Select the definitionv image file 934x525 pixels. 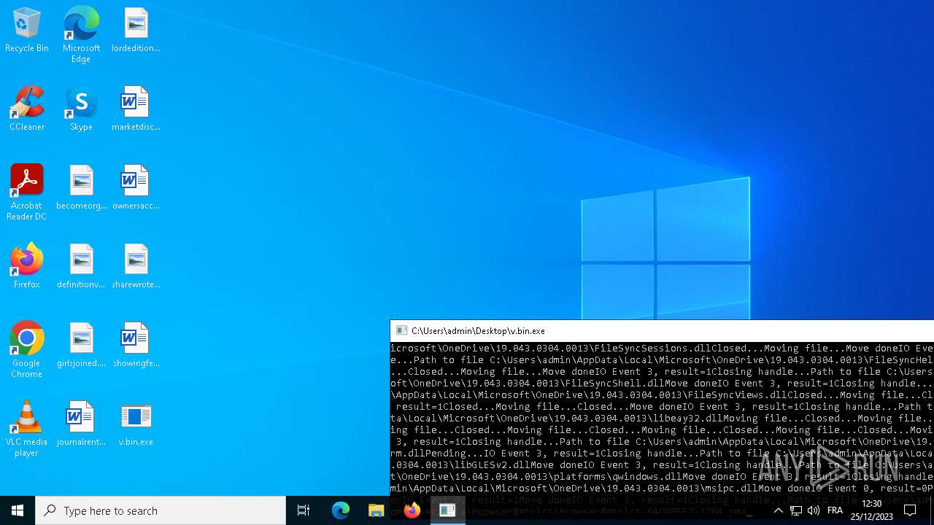click(x=81, y=267)
